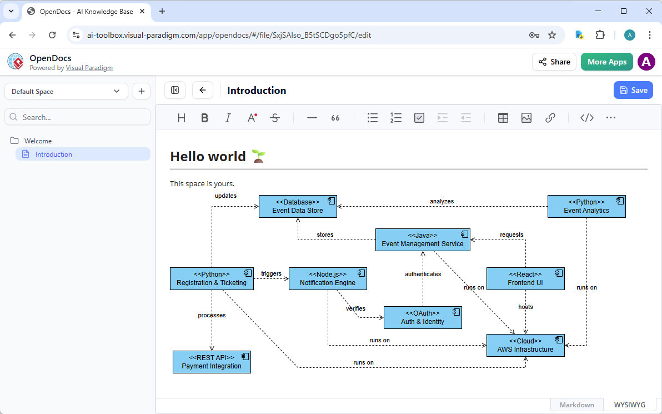Click the Search field in the sidebar

[77, 117]
